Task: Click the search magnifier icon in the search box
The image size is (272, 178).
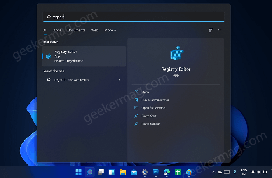Action: (49, 17)
